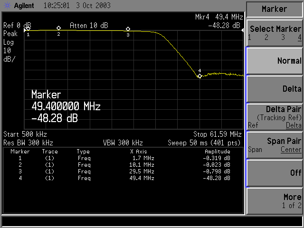Select marker 2 diamond on trace

coord(58,28)
